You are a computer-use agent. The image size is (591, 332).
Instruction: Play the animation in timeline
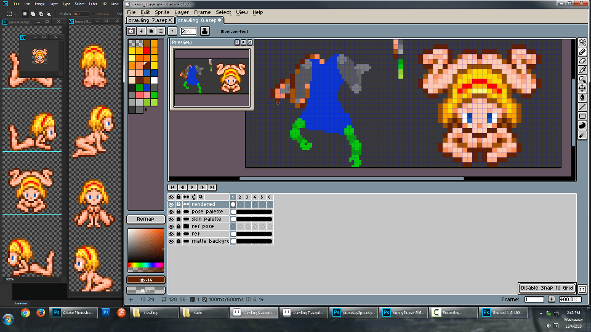coord(193,187)
